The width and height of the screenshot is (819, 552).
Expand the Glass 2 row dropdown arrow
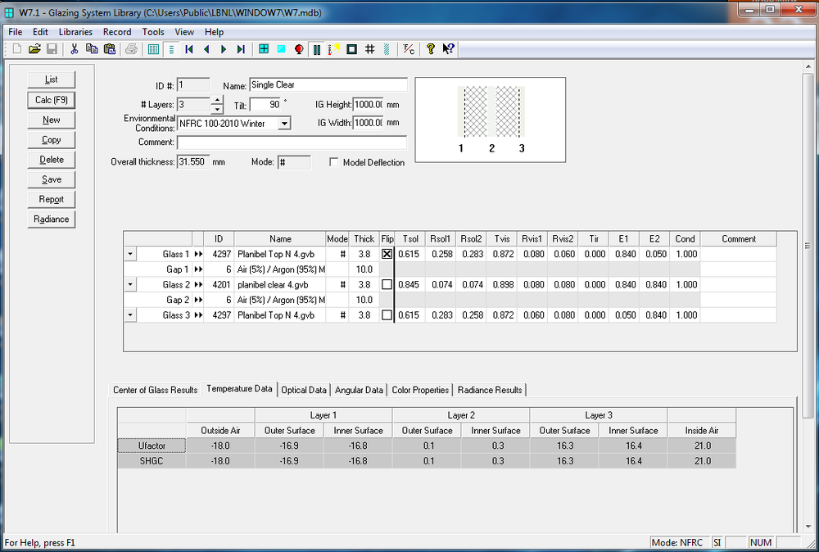pyautogui.click(x=130, y=285)
